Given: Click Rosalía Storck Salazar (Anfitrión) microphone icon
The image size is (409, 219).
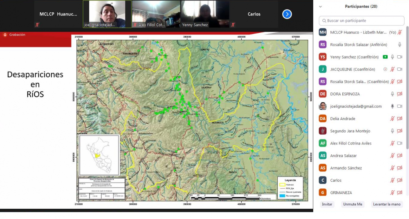Looking at the screenshot, I should pyautogui.click(x=400, y=45).
